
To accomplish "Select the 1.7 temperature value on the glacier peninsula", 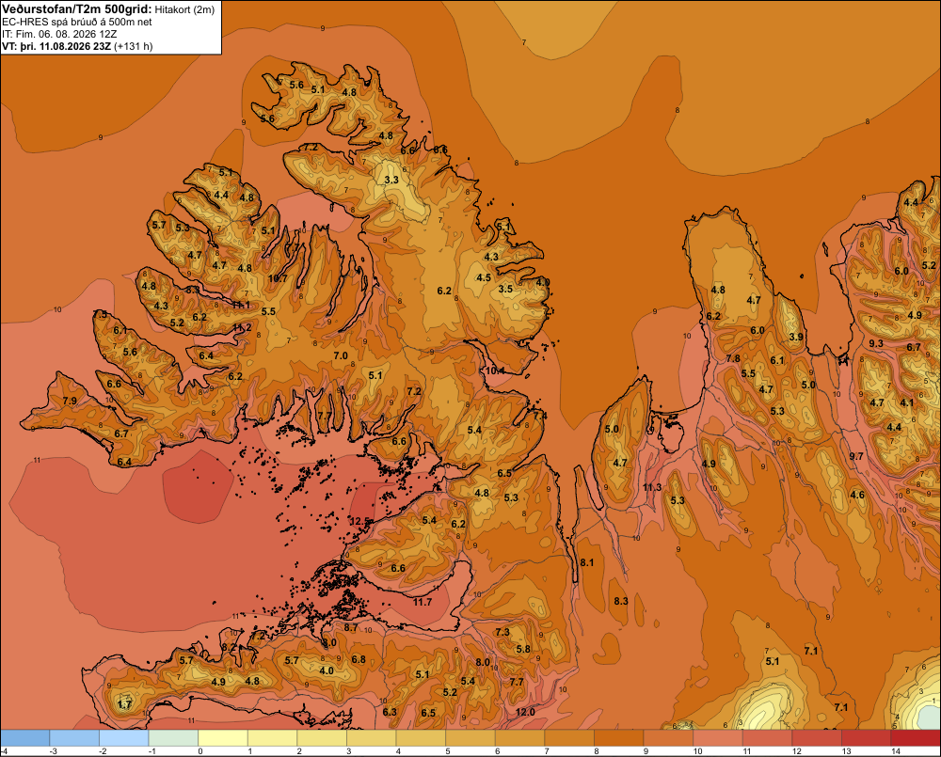I will point(124,705).
